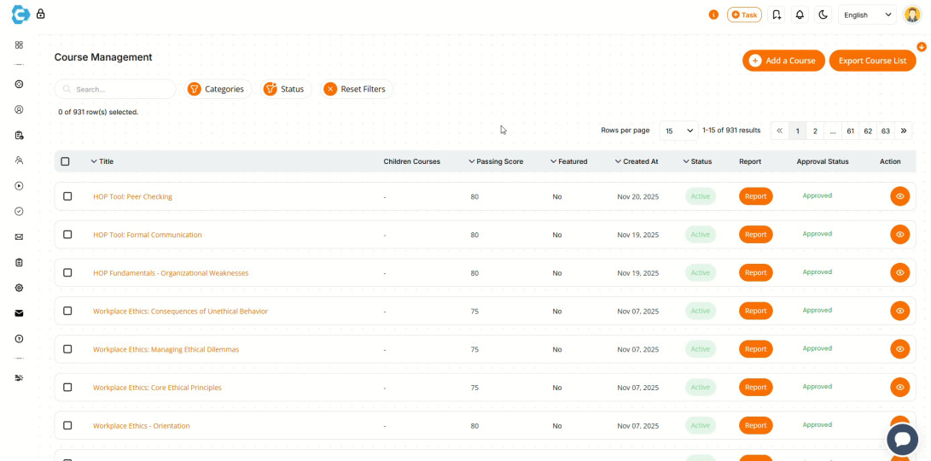
Task: Open the English language dropdown
Action: coord(867,15)
